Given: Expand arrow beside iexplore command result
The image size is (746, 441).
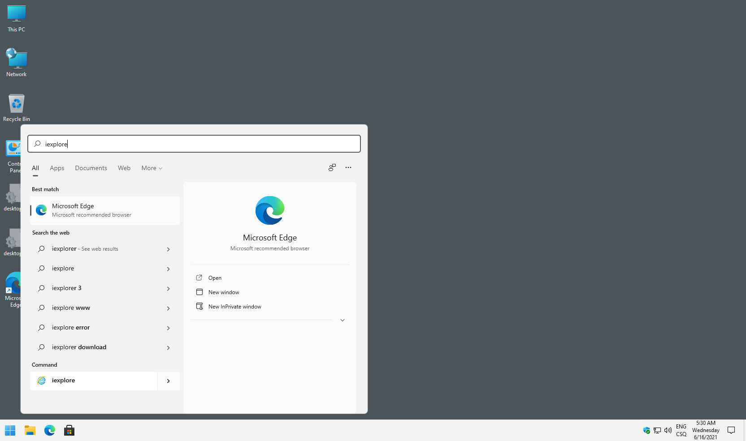Looking at the screenshot, I should (169, 381).
